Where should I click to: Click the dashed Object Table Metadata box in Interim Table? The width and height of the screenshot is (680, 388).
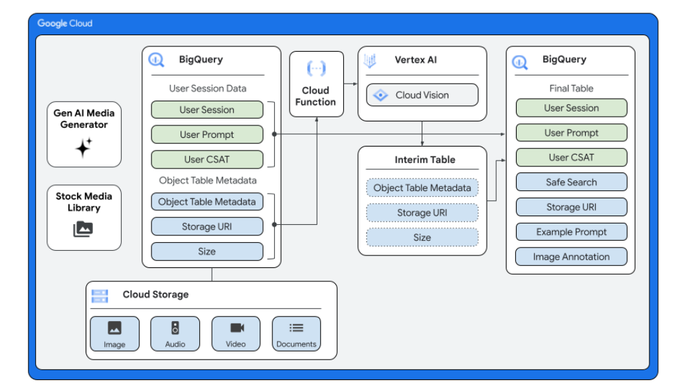[x=422, y=188]
